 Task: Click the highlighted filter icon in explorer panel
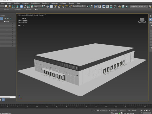click(2, 19)
